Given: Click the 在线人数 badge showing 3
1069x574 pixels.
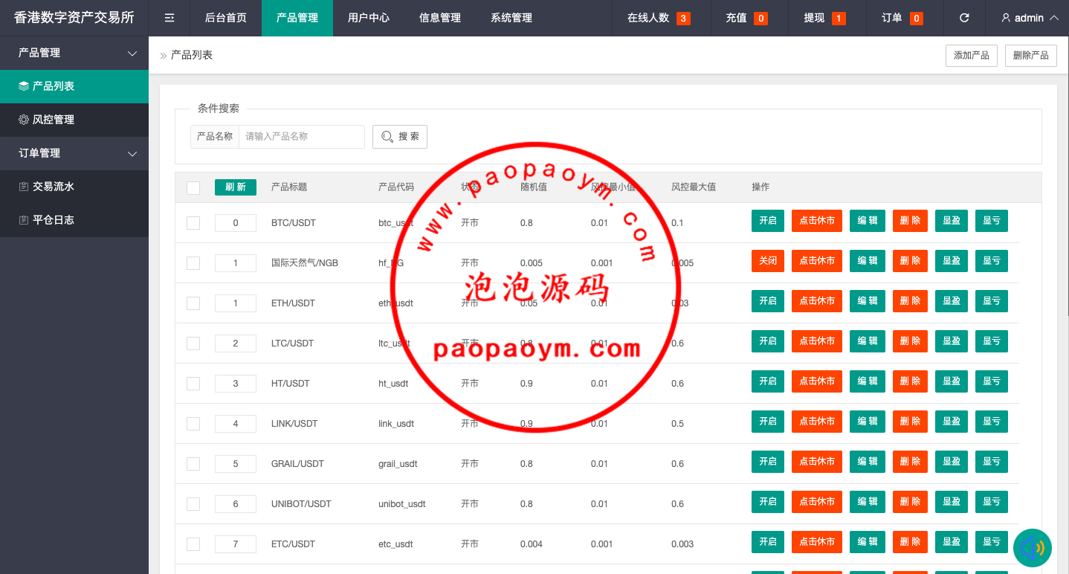Looking at the screenshot, I should tap(683, 19).
